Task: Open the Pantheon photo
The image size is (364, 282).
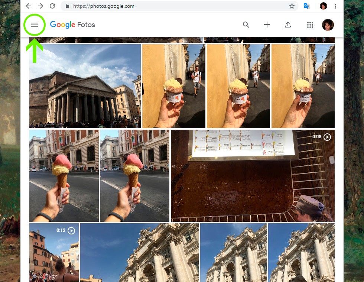Action: [85, 86]
